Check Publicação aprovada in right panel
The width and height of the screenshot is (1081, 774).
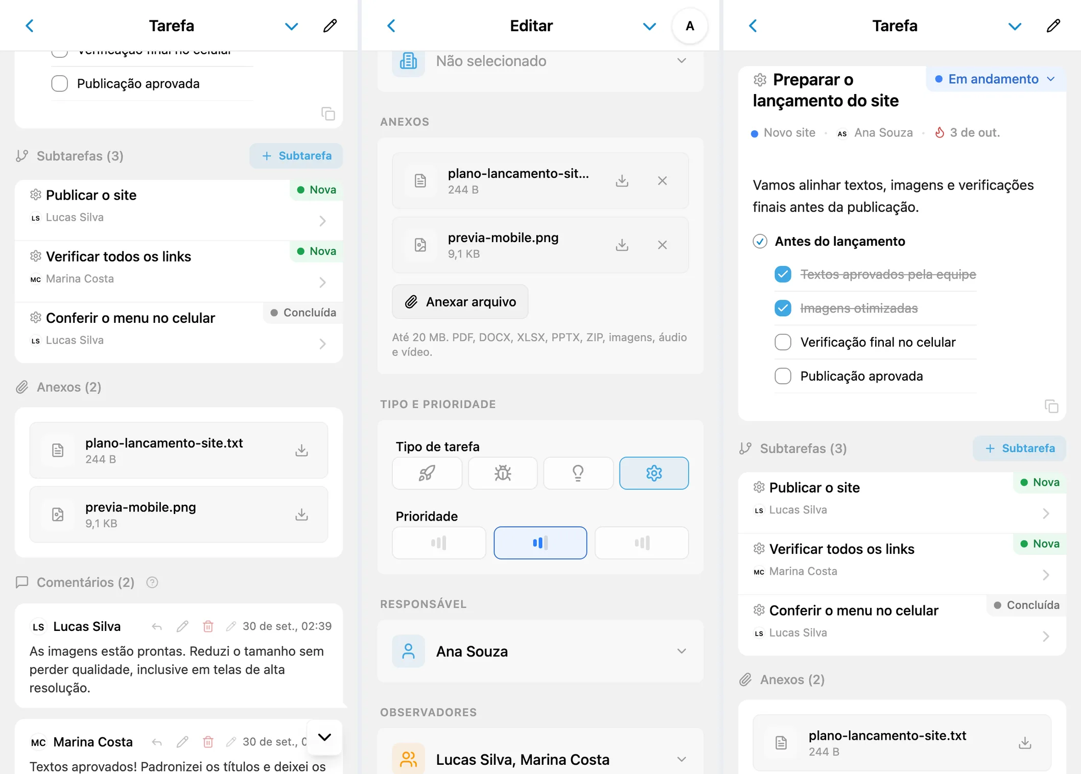pos(783,376)
